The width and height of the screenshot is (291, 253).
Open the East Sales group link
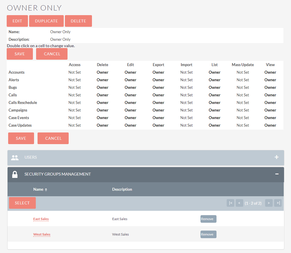point(41,219)
